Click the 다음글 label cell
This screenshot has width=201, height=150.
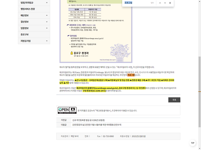tap(64, 125)
